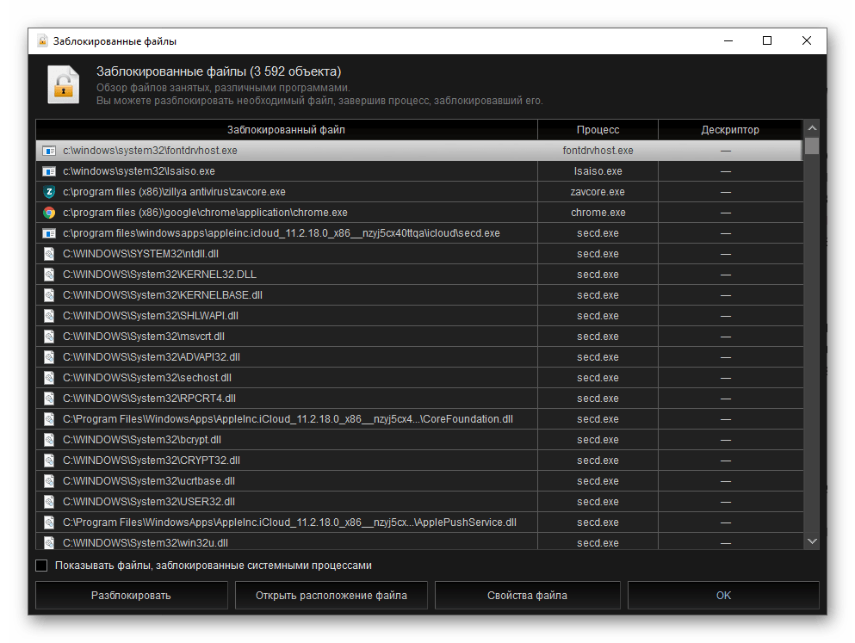Click the DLL icon beside ntdll.dll
Screen dimensions: 855x643
click(x=49, y=254)
